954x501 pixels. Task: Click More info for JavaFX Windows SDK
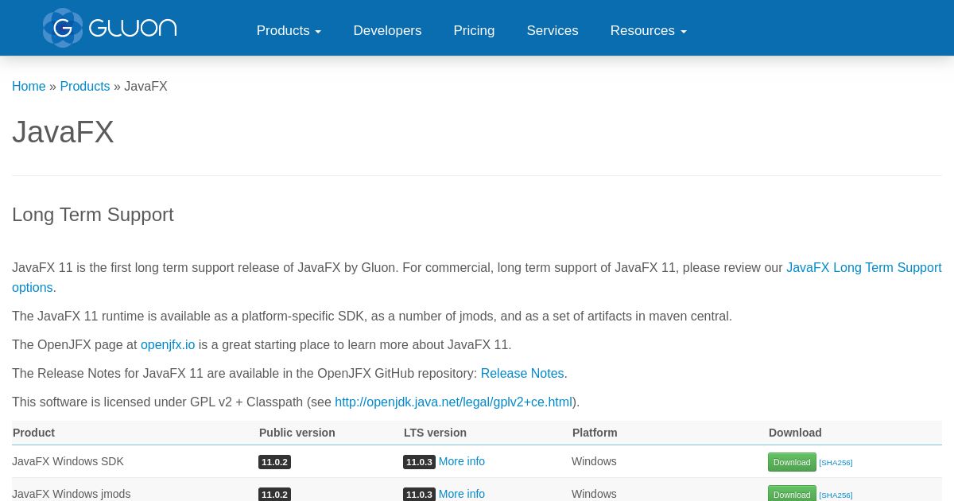462,461
